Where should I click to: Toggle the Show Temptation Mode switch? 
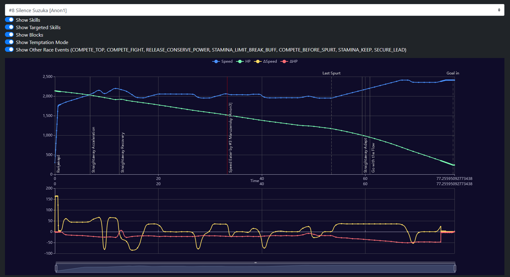[9, 42]
